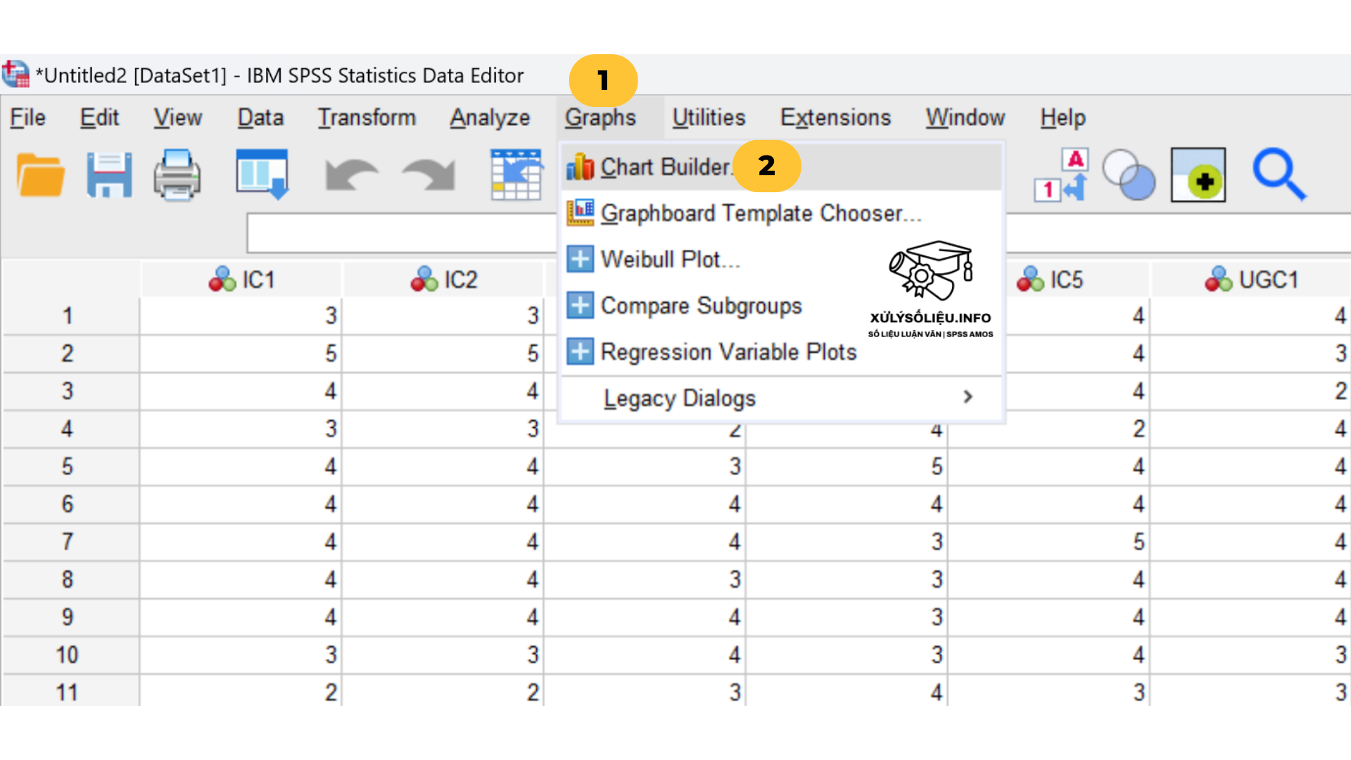This screenshot has width=1351, height=760.
Task: Open a data file using the folder icon
Action: pos(39,175)
